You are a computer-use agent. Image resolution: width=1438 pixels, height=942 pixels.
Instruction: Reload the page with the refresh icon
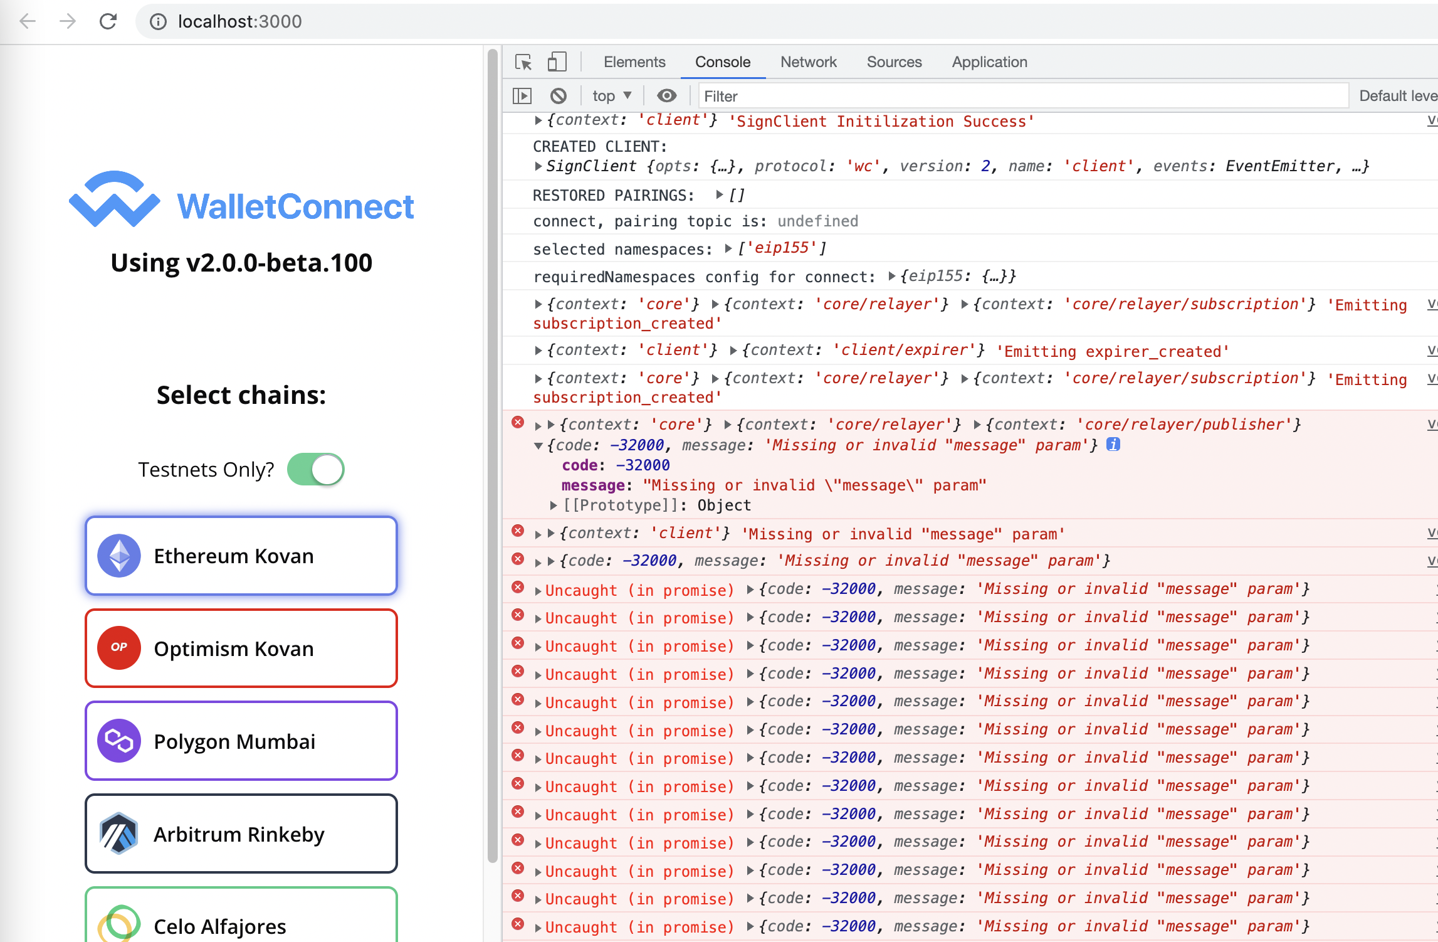[x=108, y=21]
